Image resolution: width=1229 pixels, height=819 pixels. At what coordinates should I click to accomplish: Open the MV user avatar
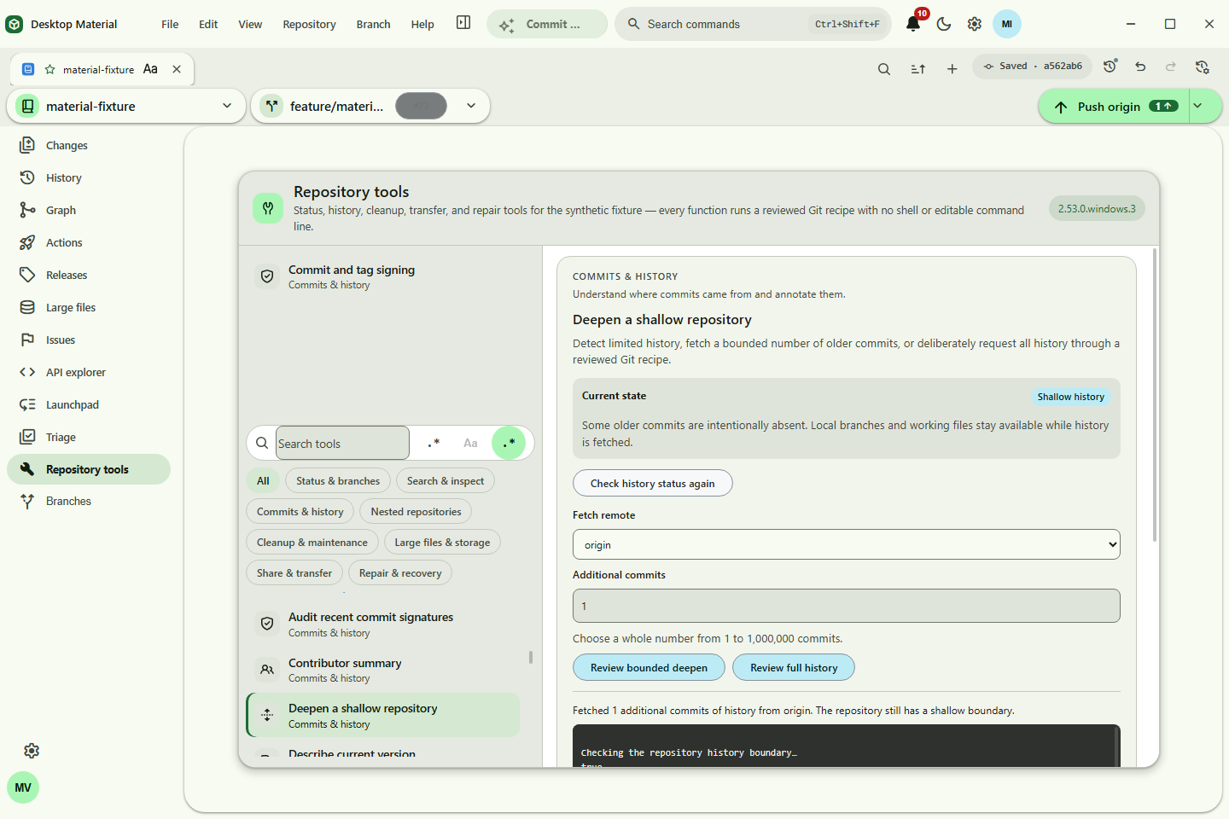point(23,787)
